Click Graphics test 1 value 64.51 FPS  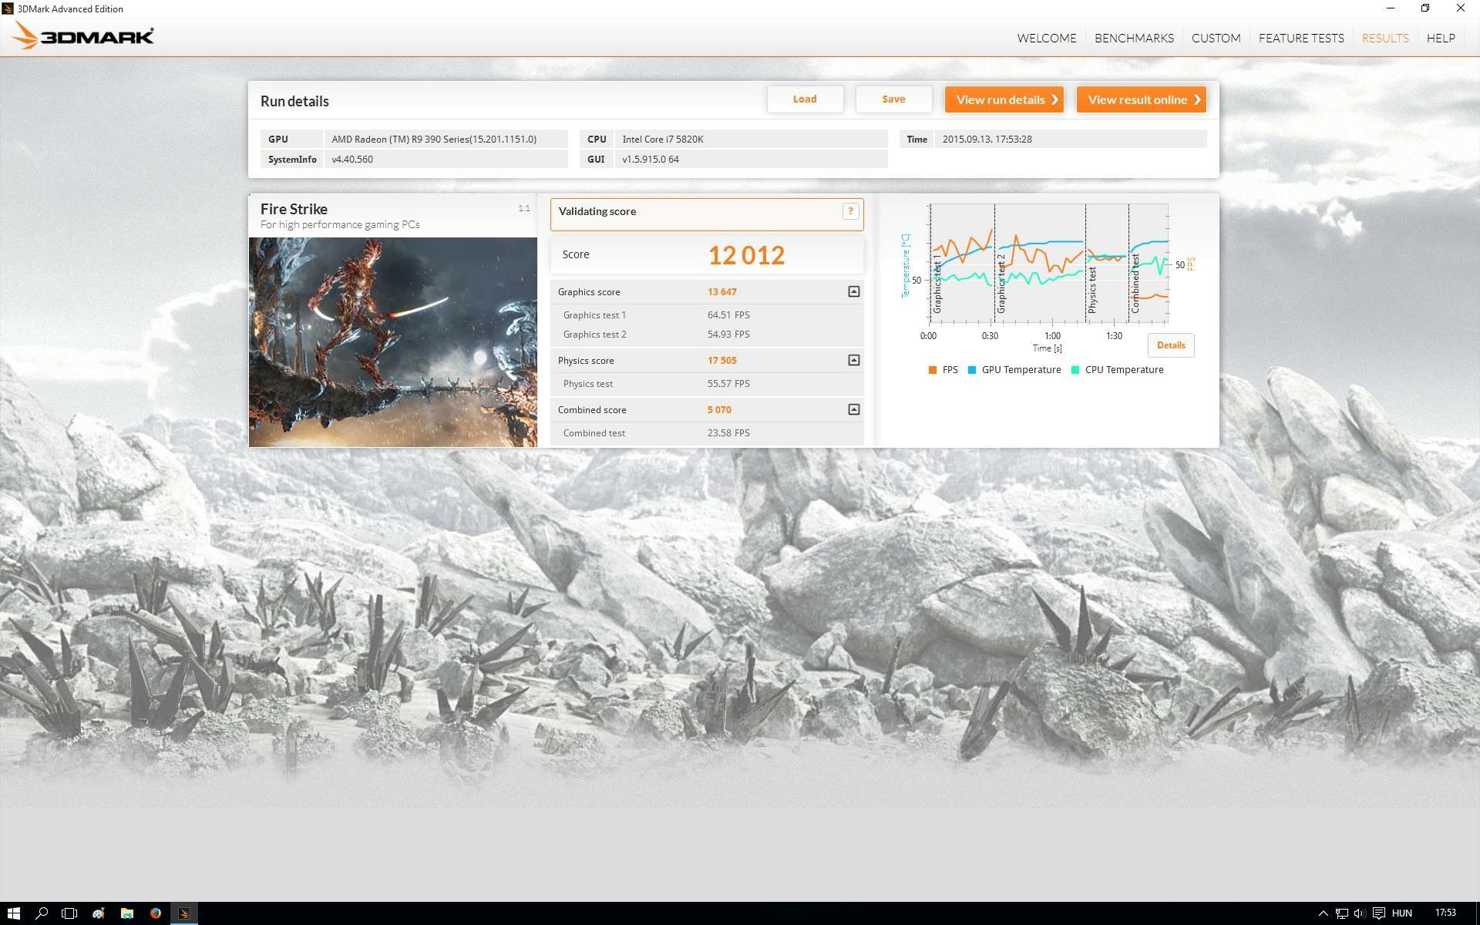(x=728, y=315)
